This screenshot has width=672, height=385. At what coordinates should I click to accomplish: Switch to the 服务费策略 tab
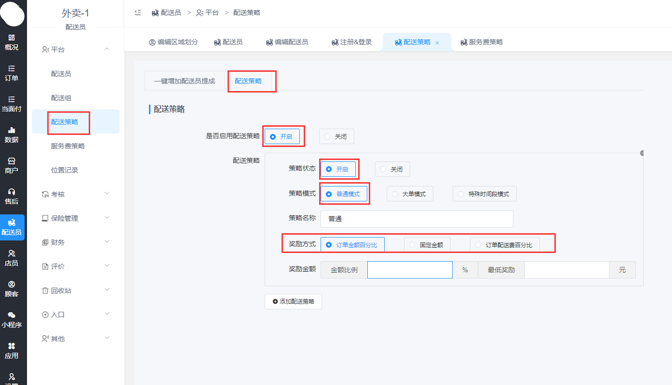point(482,42)
